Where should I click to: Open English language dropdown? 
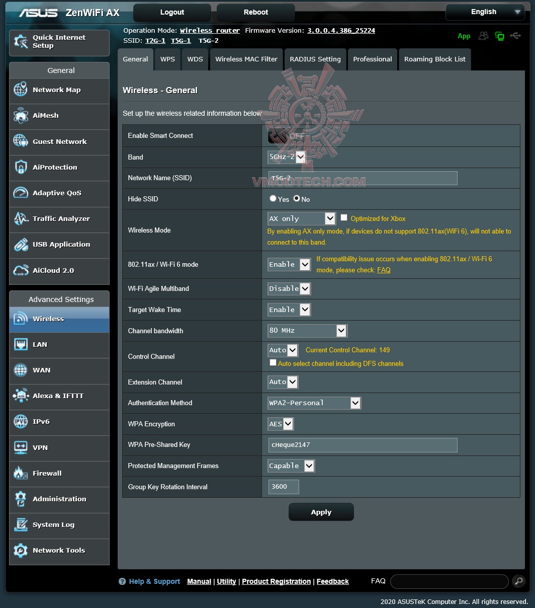(x=485, y=12)
